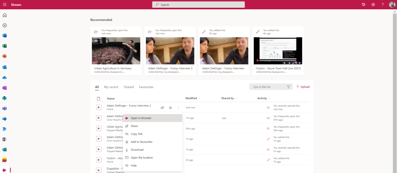Image resolution: width=397 pixels, height=173 pixels.
Task: Star Funny Interview 2 as a favourite
Action: (170, 107)
